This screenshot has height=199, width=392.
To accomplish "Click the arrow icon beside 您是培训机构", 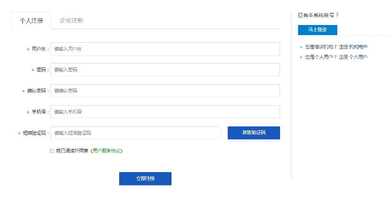I will click(x=301, y=47).
